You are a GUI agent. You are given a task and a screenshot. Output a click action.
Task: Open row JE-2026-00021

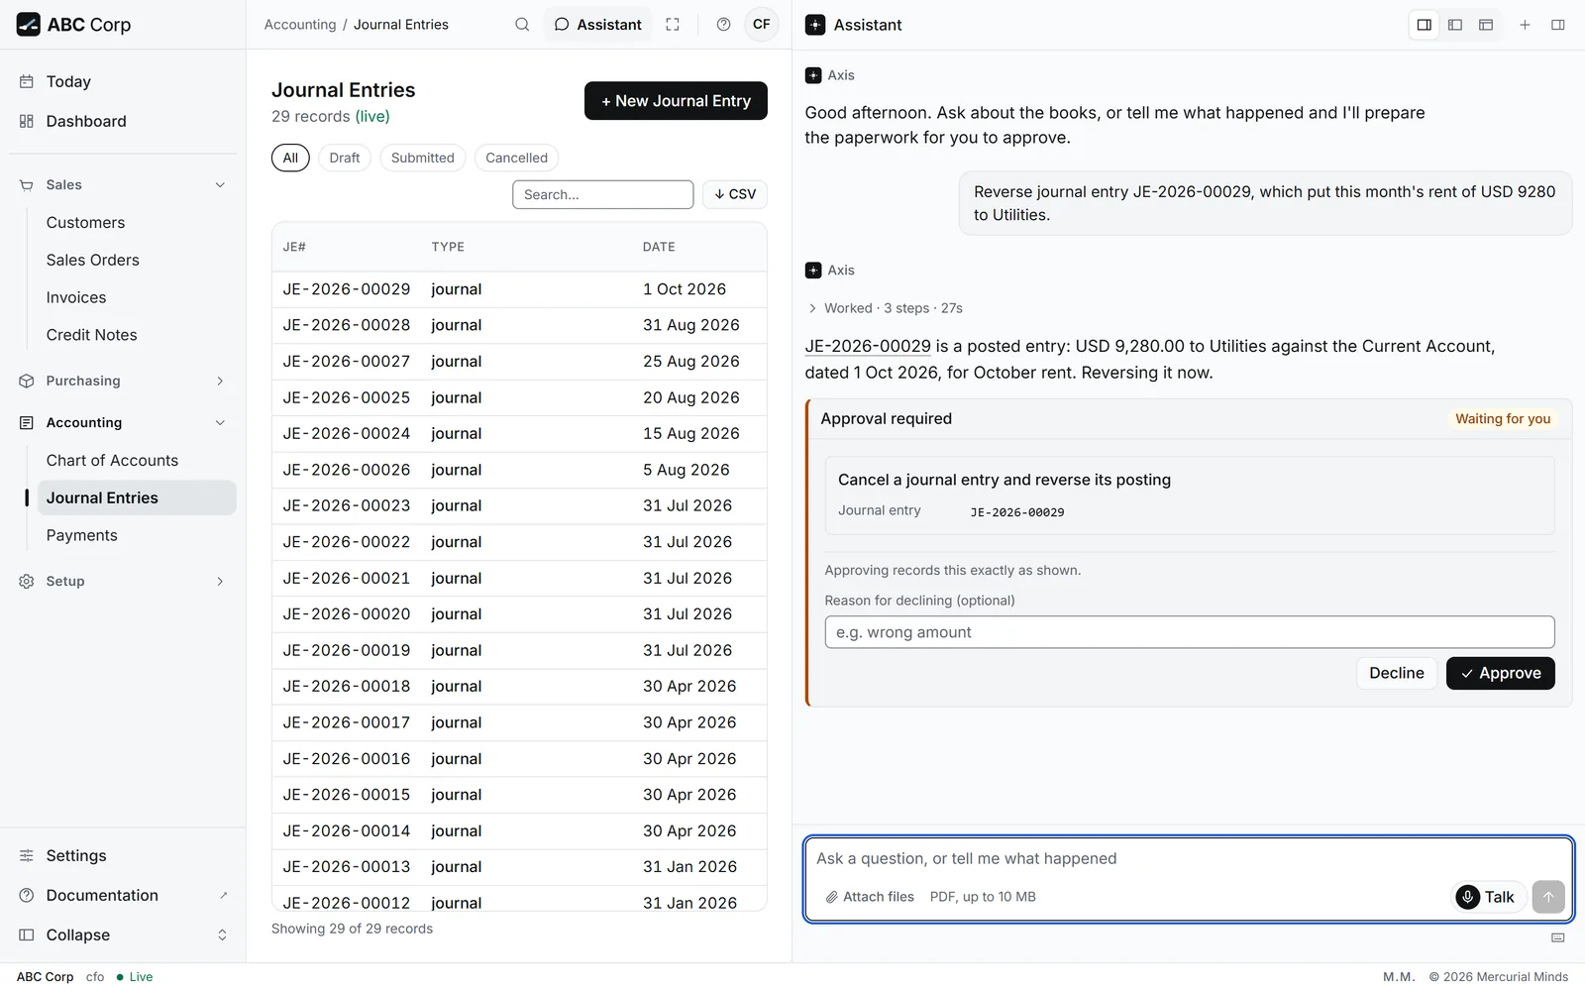519,579
